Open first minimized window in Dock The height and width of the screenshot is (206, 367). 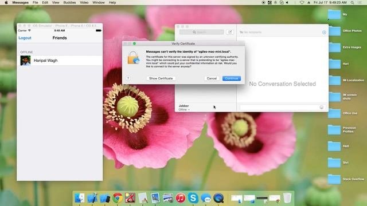click(x=237, y=199)
